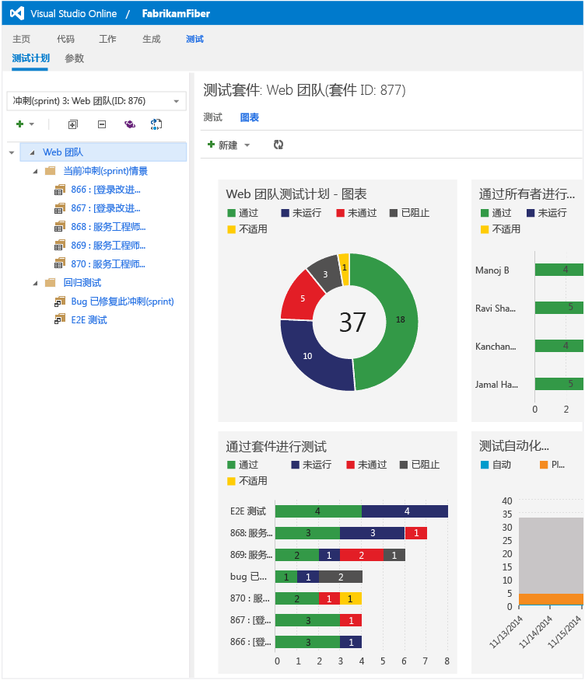Click the expand all suites icon

[73, 124]
